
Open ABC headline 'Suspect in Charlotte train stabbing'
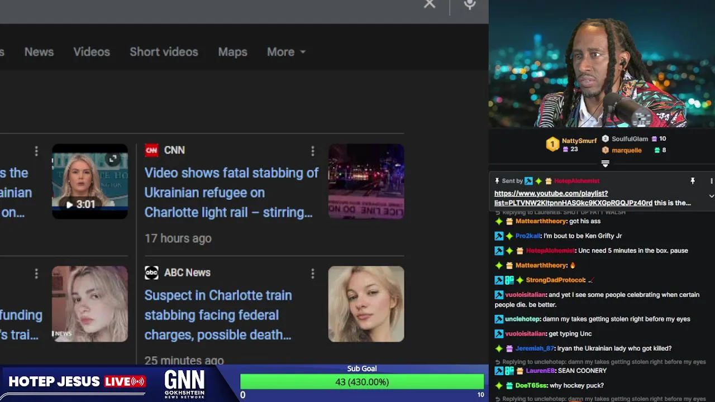click(x=218, y=315)
